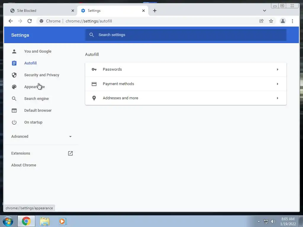Open the Passwords row
303x227 pixels.
coord(186,69)
